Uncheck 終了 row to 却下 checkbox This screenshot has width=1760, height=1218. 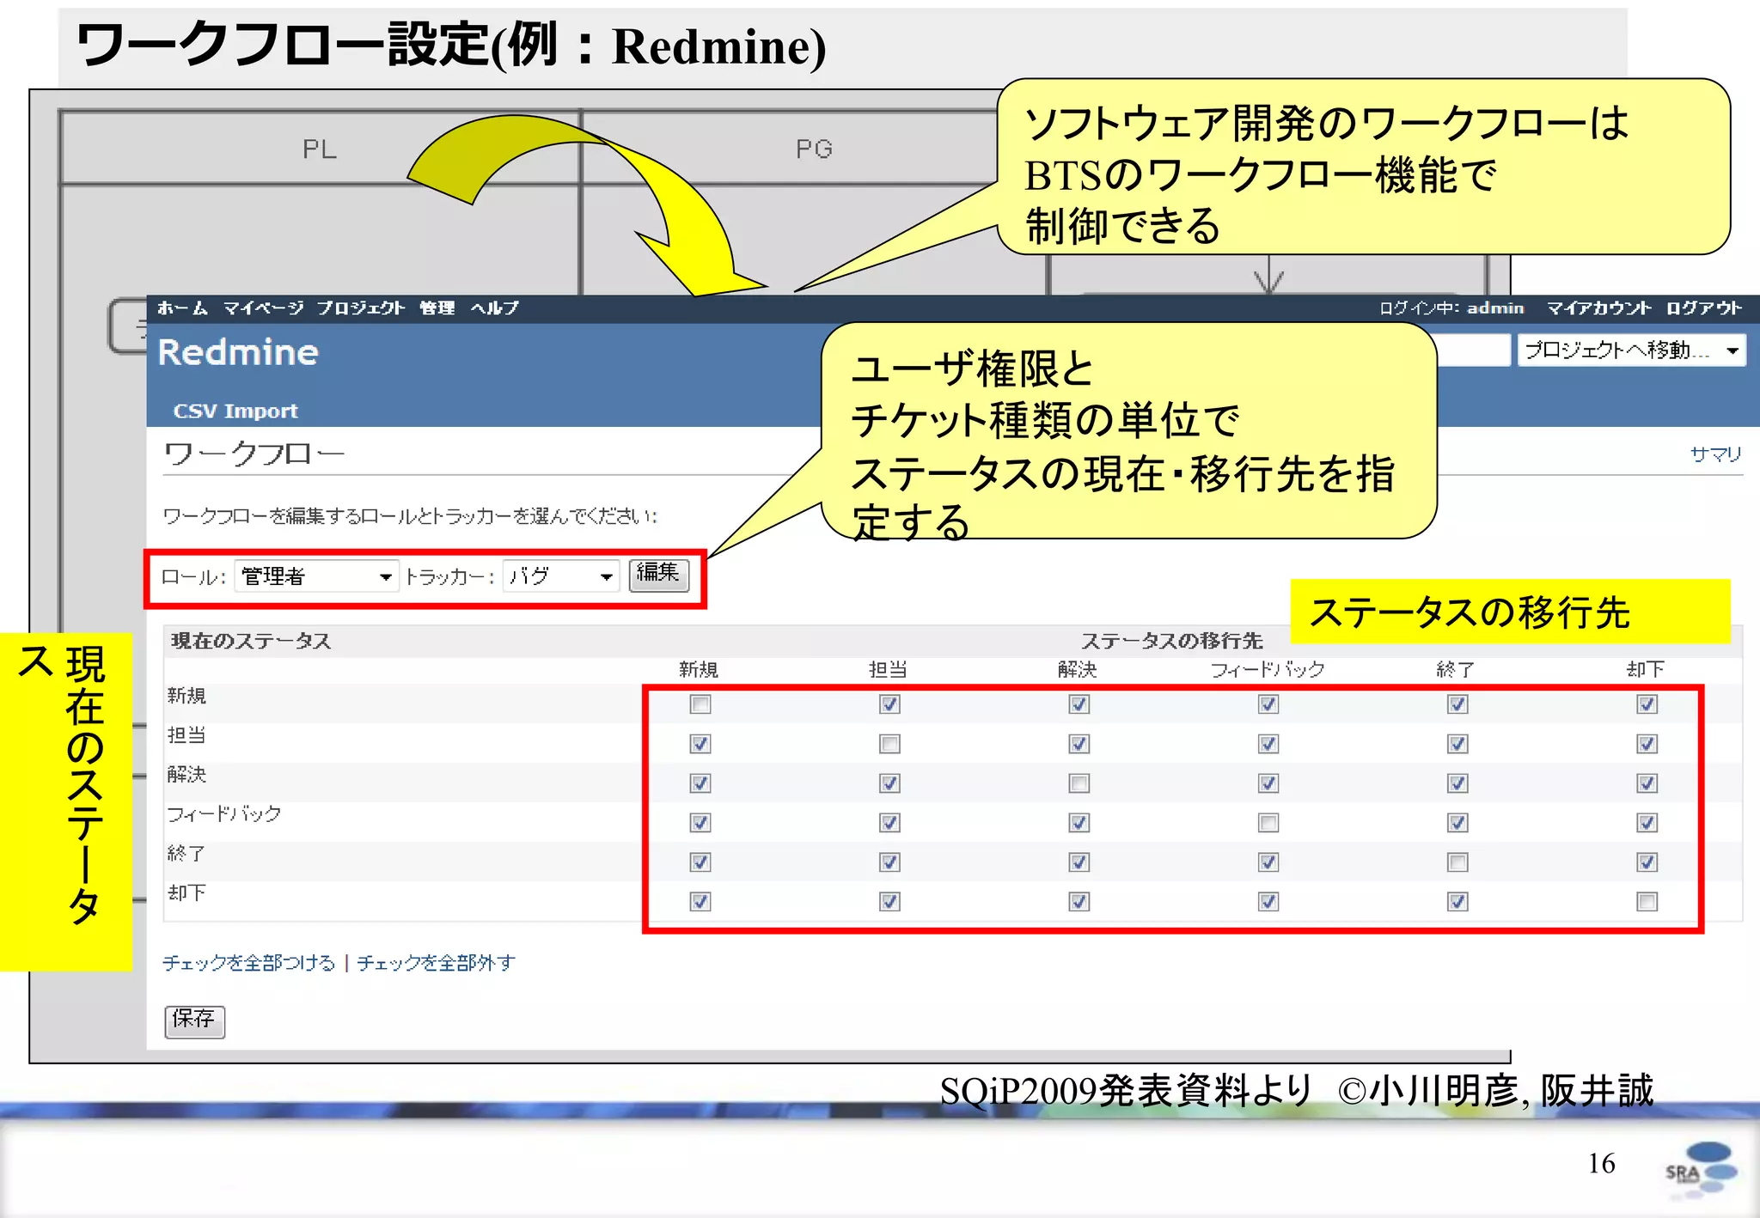[1647, 862]
